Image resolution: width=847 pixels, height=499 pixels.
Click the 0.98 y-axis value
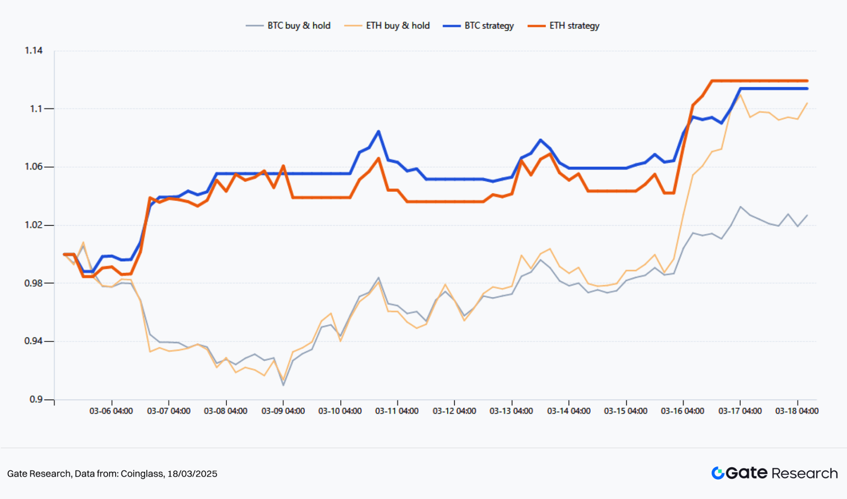pyautogui.click(x=33, y=283)
